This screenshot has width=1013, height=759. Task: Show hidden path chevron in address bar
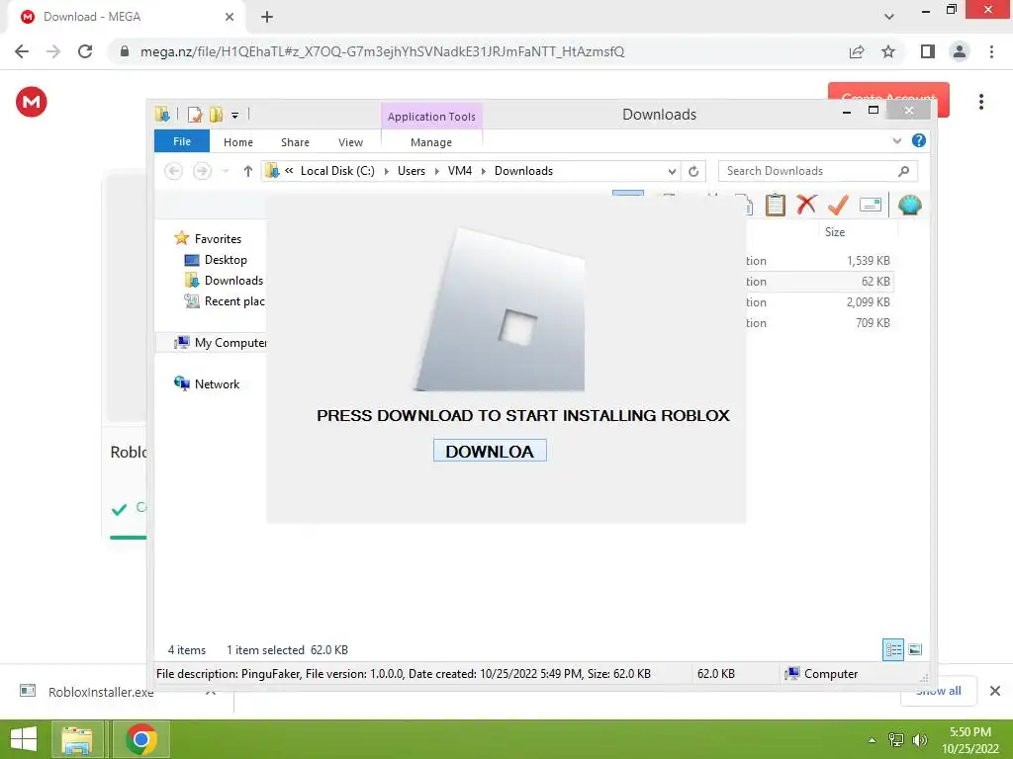point(289,170)
